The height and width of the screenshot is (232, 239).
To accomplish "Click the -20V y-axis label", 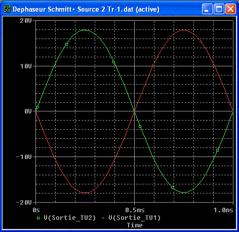I will (x=24, y=202).
